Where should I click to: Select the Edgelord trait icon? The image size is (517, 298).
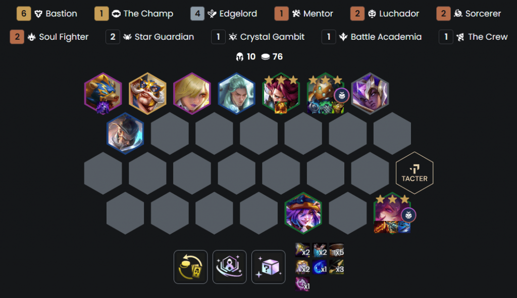212,14
